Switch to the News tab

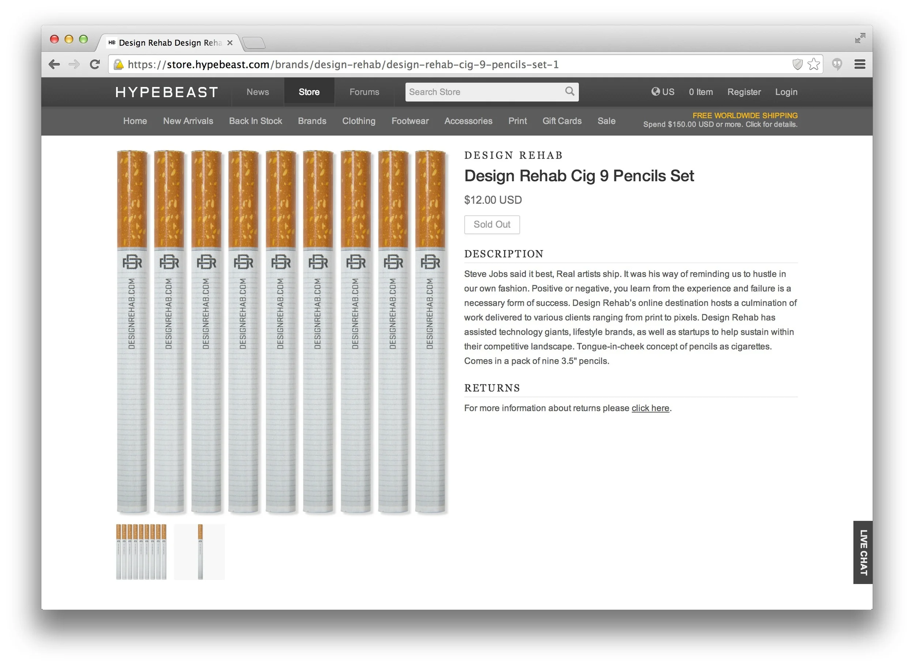(258, 92)
